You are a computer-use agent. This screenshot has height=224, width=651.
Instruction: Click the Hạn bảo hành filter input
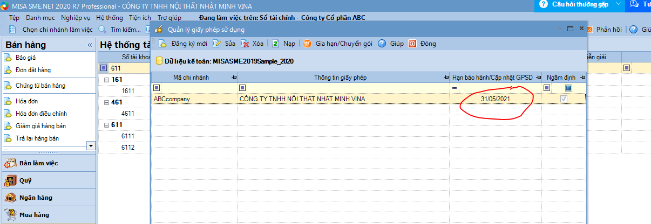(500, 88)
